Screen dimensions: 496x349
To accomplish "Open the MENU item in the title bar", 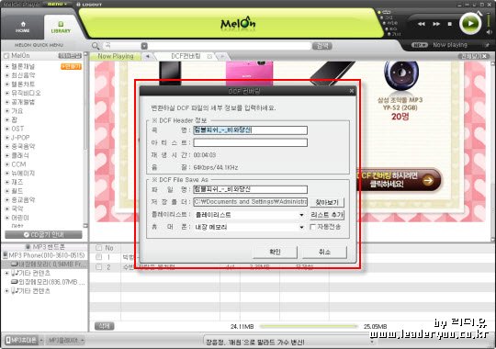I will (x=57, y=4).
